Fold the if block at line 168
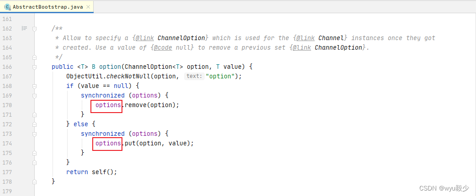 34,86
